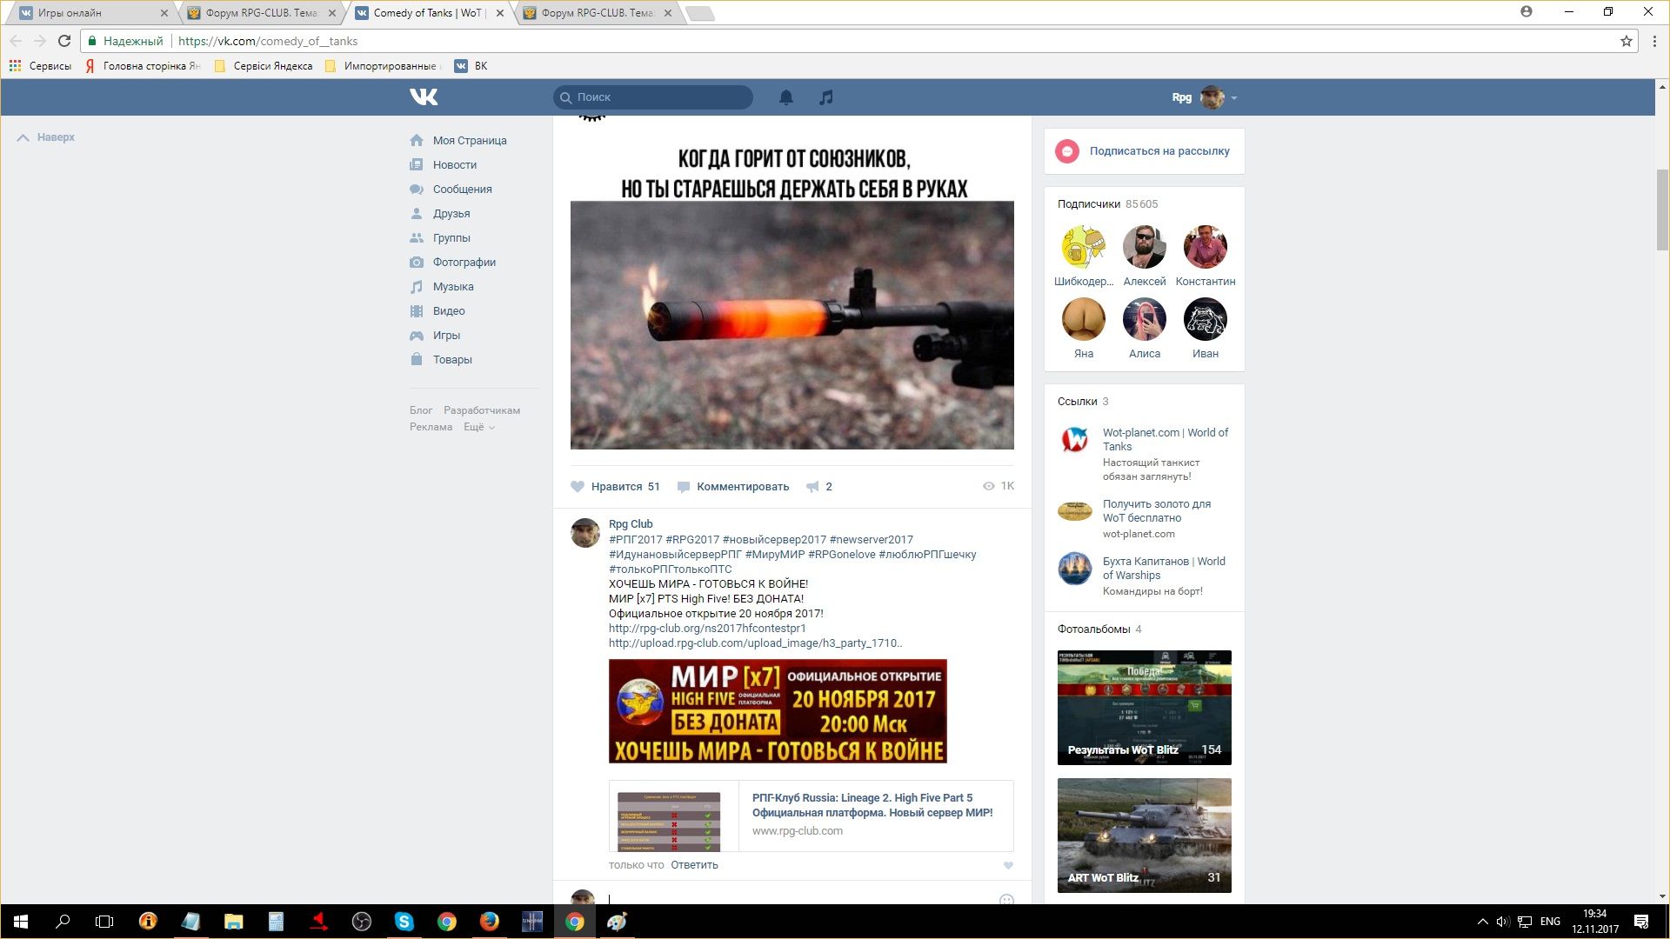
Task: Open the rpg-club.org ns2017hfcontestpr1 link
Action: pos(707,629)
